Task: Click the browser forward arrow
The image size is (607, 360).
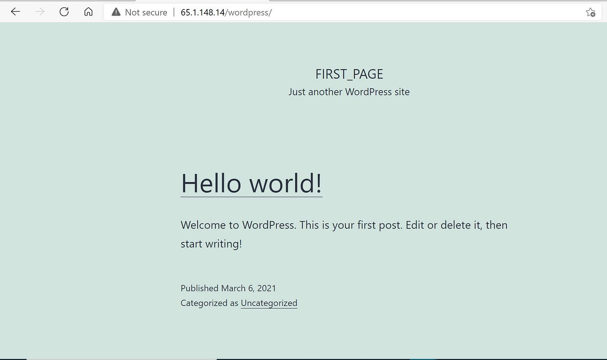Action: click(40, 12)
